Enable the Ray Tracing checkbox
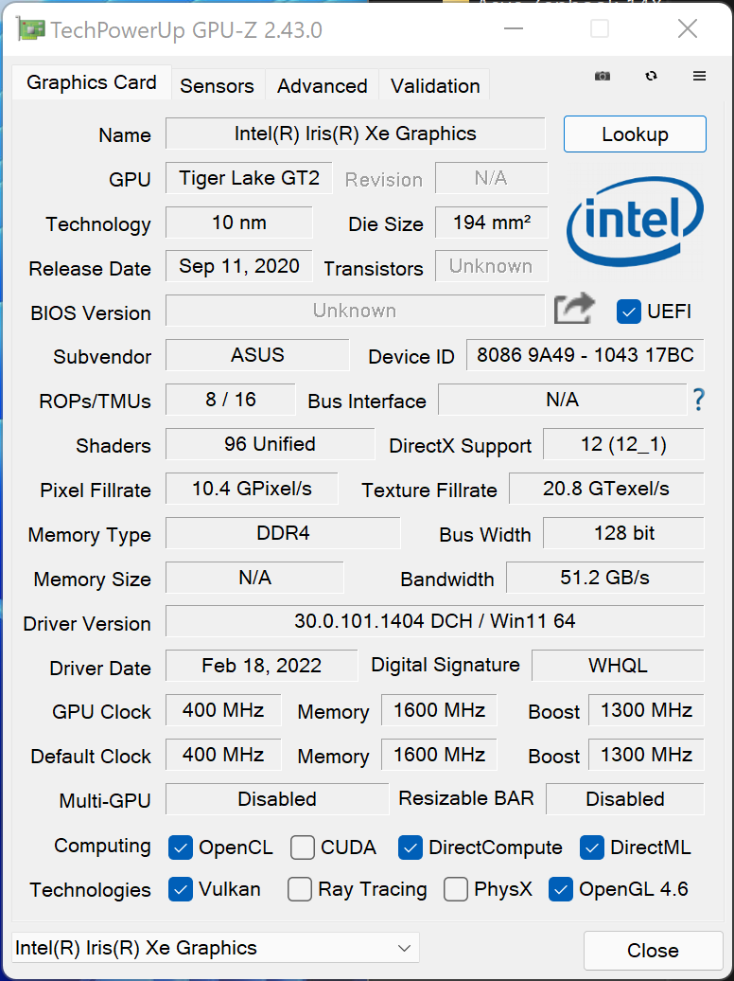 (x=300, y=889)
